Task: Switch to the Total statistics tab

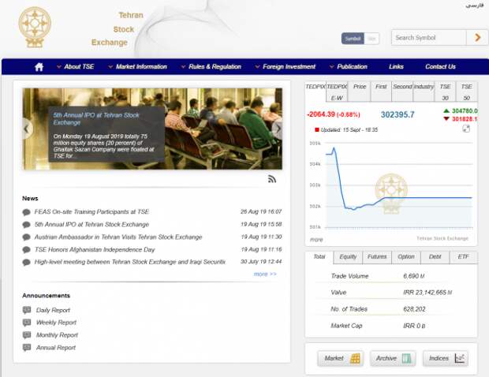Action: [x=319, y=257]
